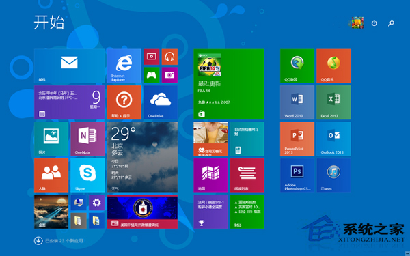Open the Reading List tile

(x=247, y=175)
